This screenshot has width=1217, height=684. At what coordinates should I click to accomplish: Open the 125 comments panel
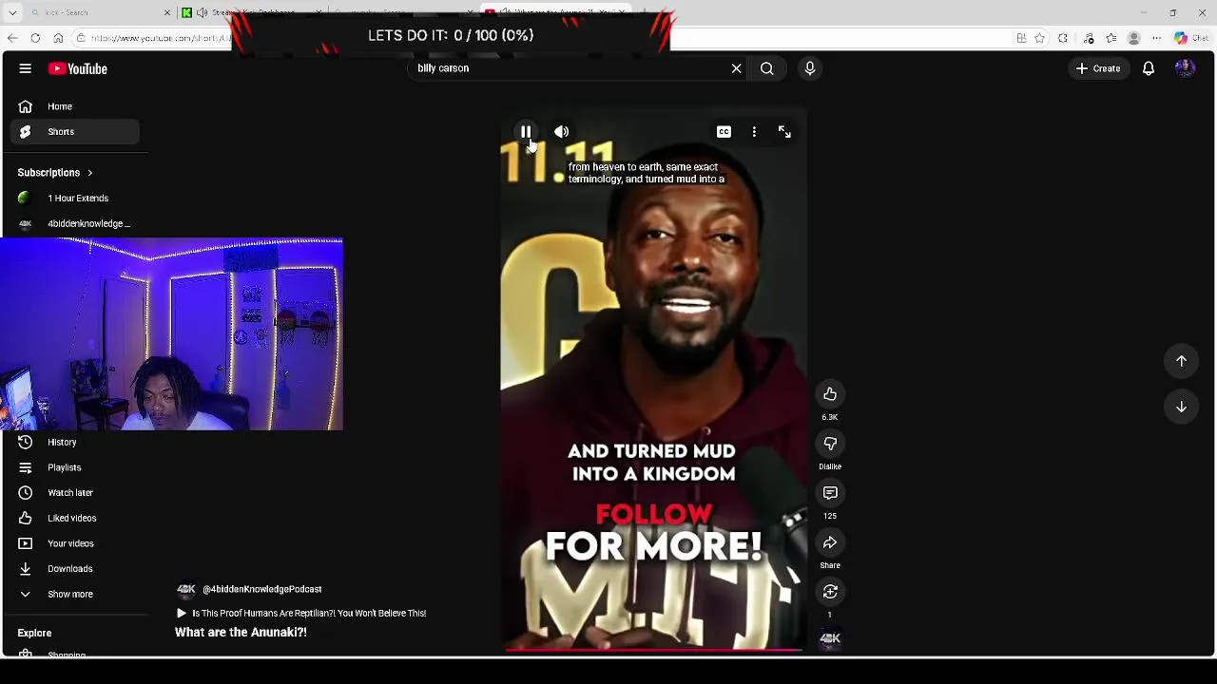point(830,493)
